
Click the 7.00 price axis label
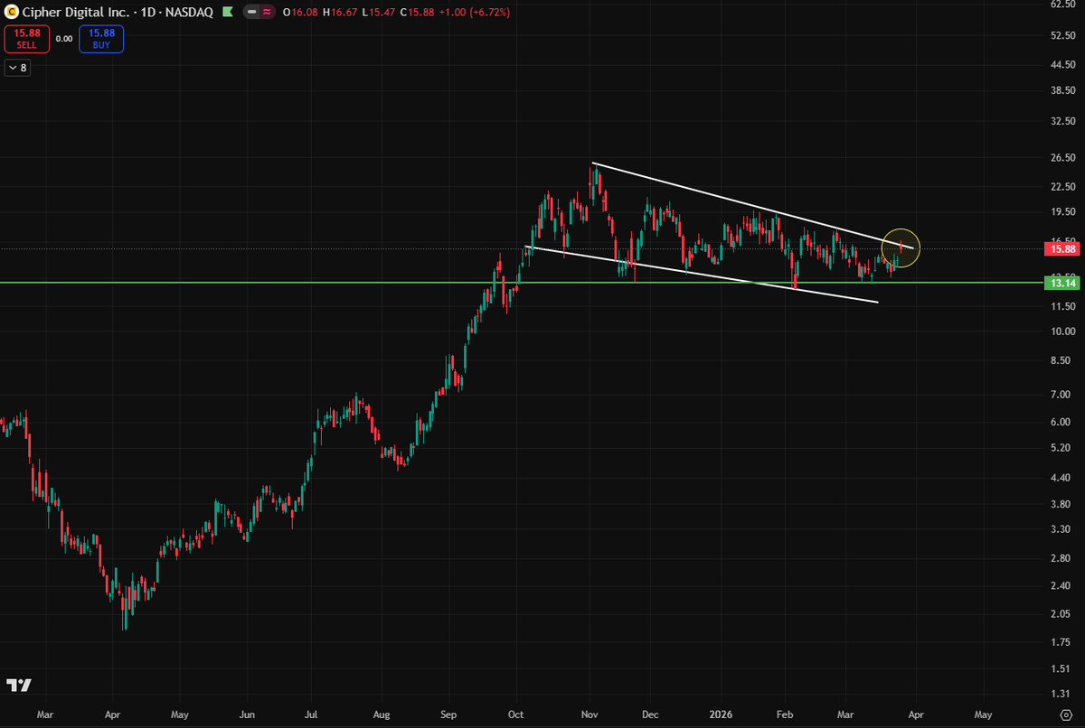(x=1062, y=395)
